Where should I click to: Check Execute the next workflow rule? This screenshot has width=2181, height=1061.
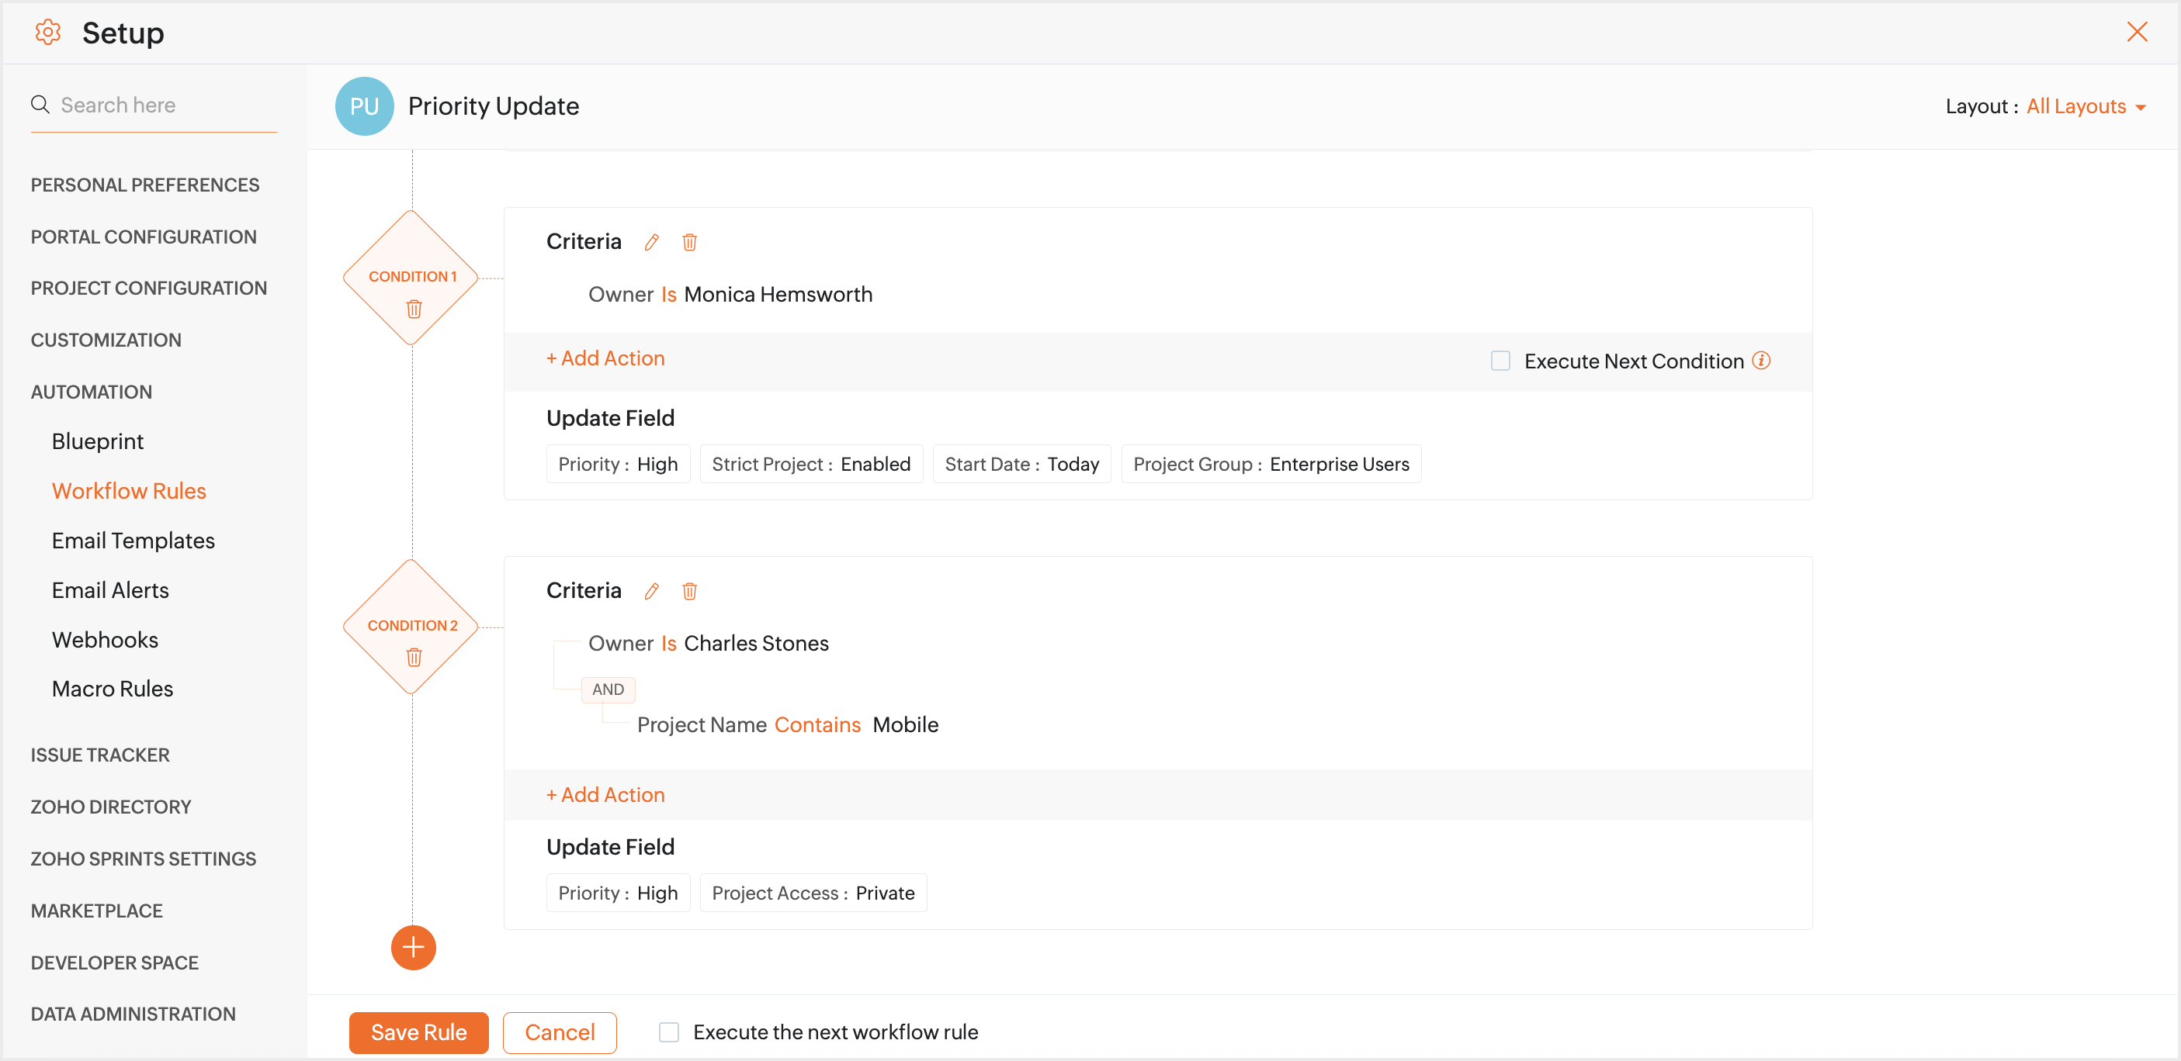pyautogui.click(x=669, y=1032)
